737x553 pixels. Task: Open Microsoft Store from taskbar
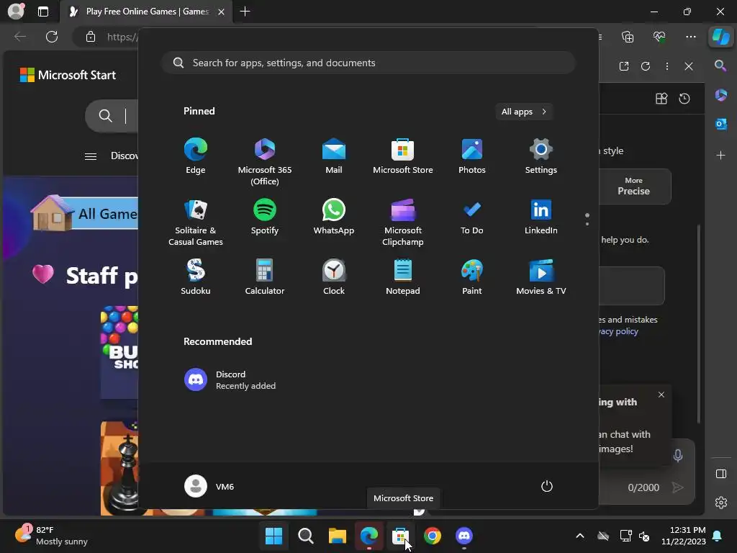point(400,536)
